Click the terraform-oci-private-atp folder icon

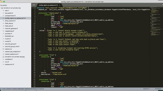coord(2,8)
